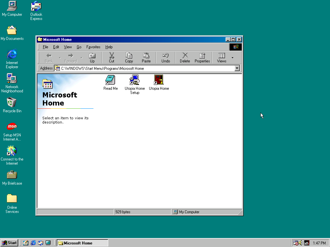Click the address path text field

point(145,68)
